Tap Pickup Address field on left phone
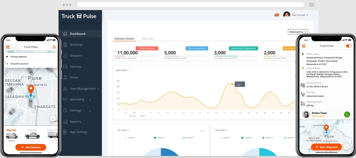This screenshot has width=356, height=158. coord(31,56)
